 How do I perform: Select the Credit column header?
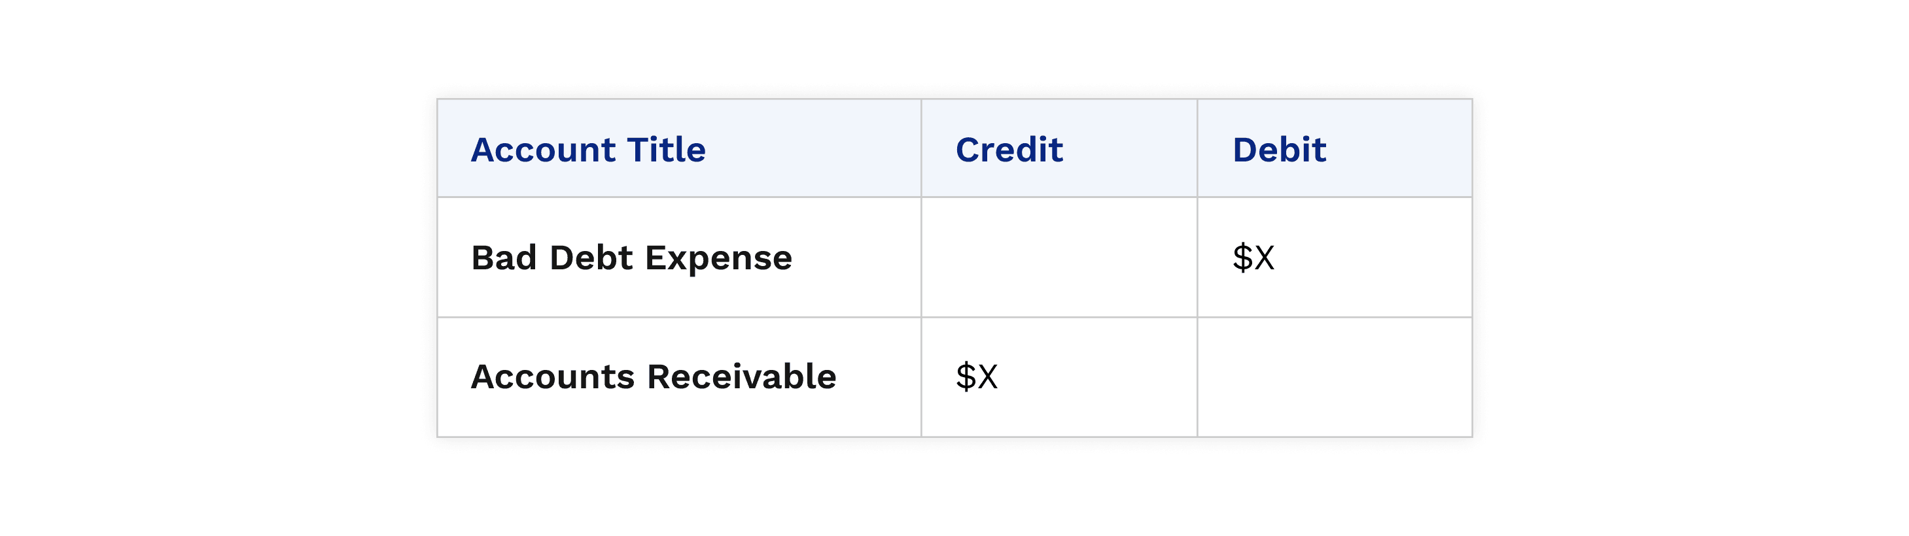(x=1009, y=150)
